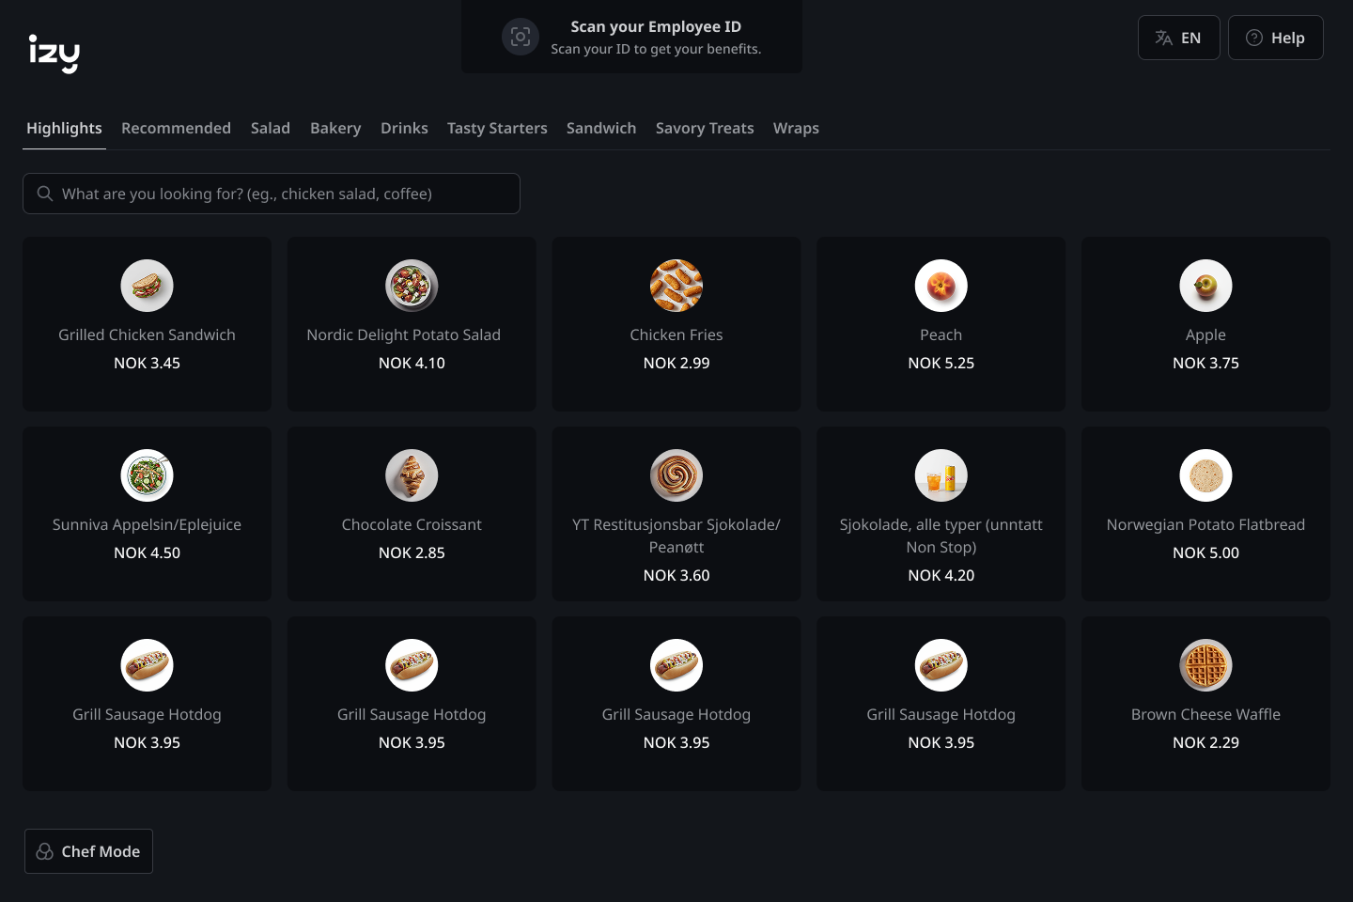Screen dimensions: 1353x902
Task: Select the Peach product image
Action: pos(941,286)
